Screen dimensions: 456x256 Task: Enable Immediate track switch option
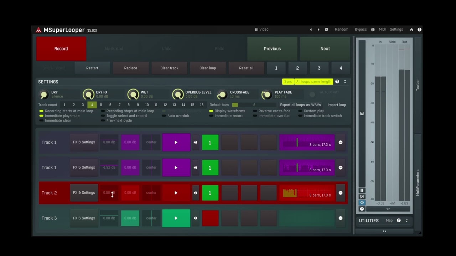[x=320, y=116]
